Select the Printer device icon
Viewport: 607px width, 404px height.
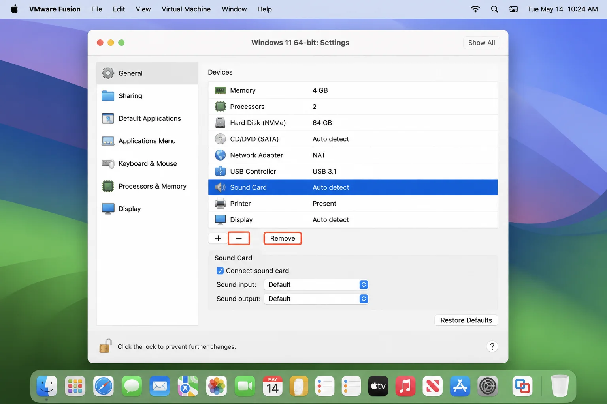(220, 204)
